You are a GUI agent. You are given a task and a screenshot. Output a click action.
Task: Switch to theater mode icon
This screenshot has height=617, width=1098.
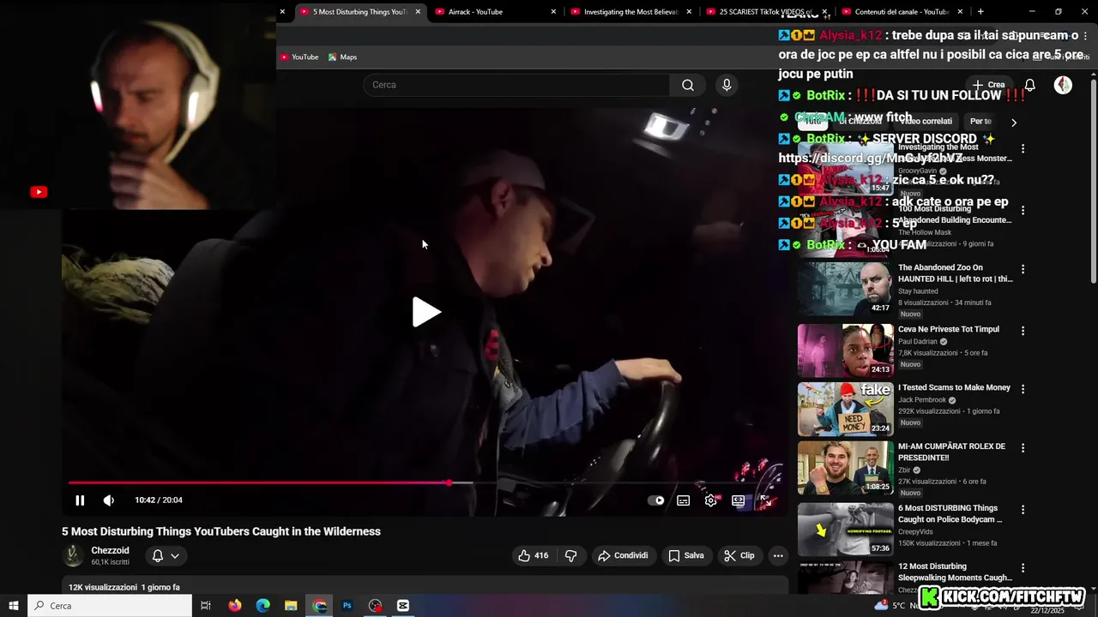click(x=739, y=500)
